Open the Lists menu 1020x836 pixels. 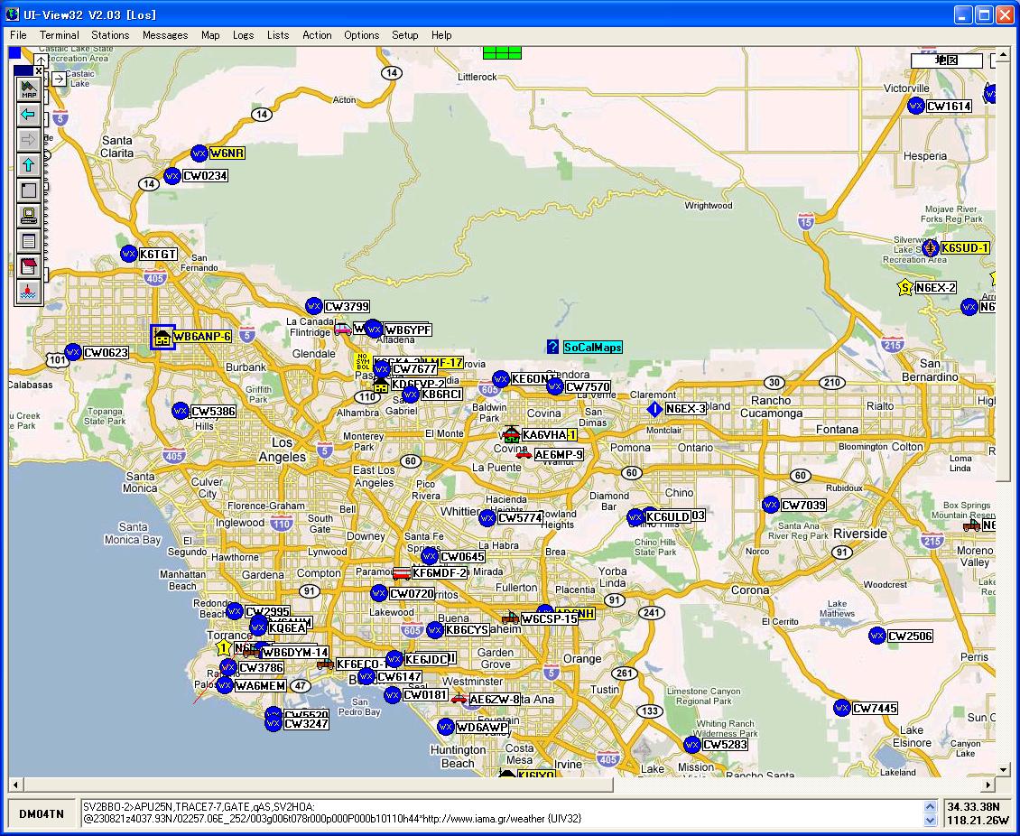pos(278,35)
